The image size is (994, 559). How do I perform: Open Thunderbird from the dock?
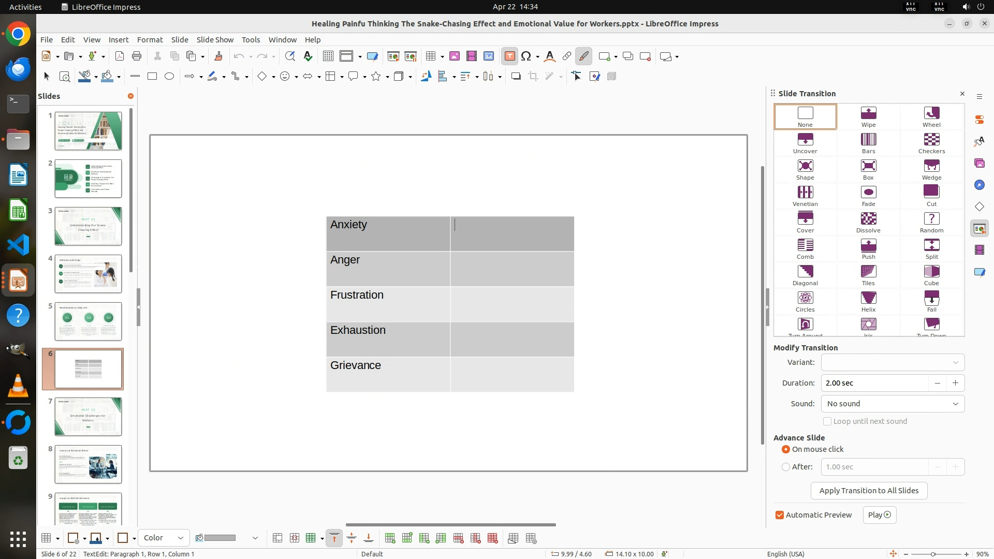pos(18,69)
